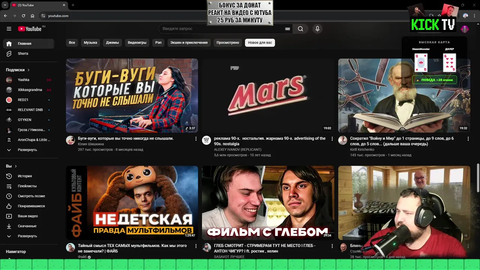Select the Видеоигры filter chip
480x270 pixels.
[137, 43]
